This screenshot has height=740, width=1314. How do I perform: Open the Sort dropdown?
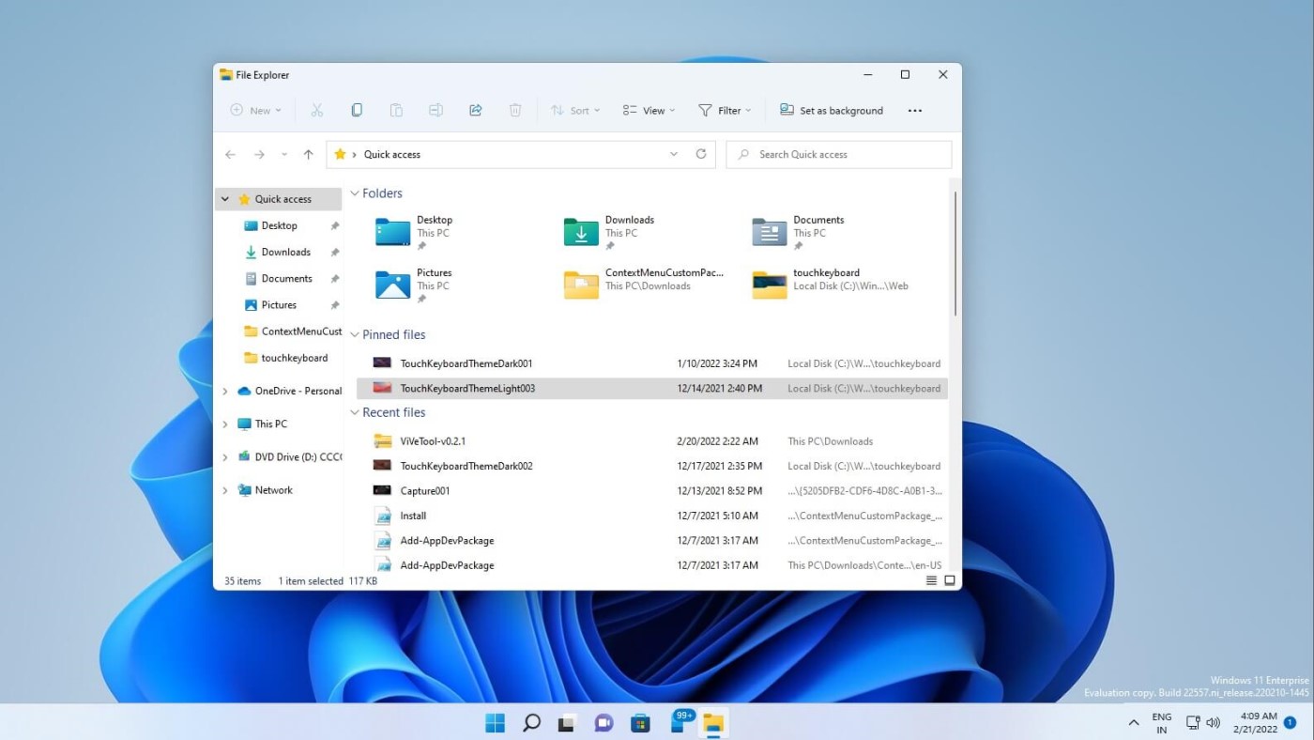[x=575, y=110]
